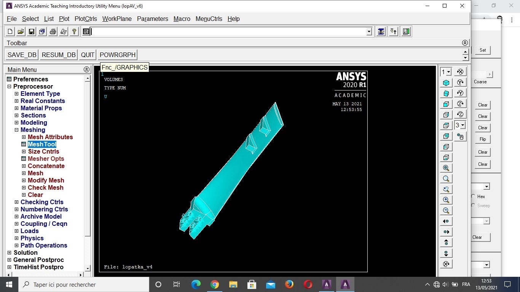Click the Fit View magnifier icon

446,168
